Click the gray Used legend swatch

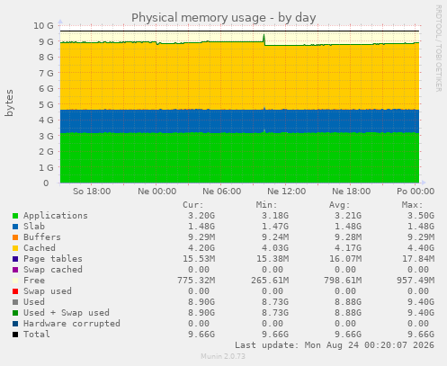click(x=15, y=302)
